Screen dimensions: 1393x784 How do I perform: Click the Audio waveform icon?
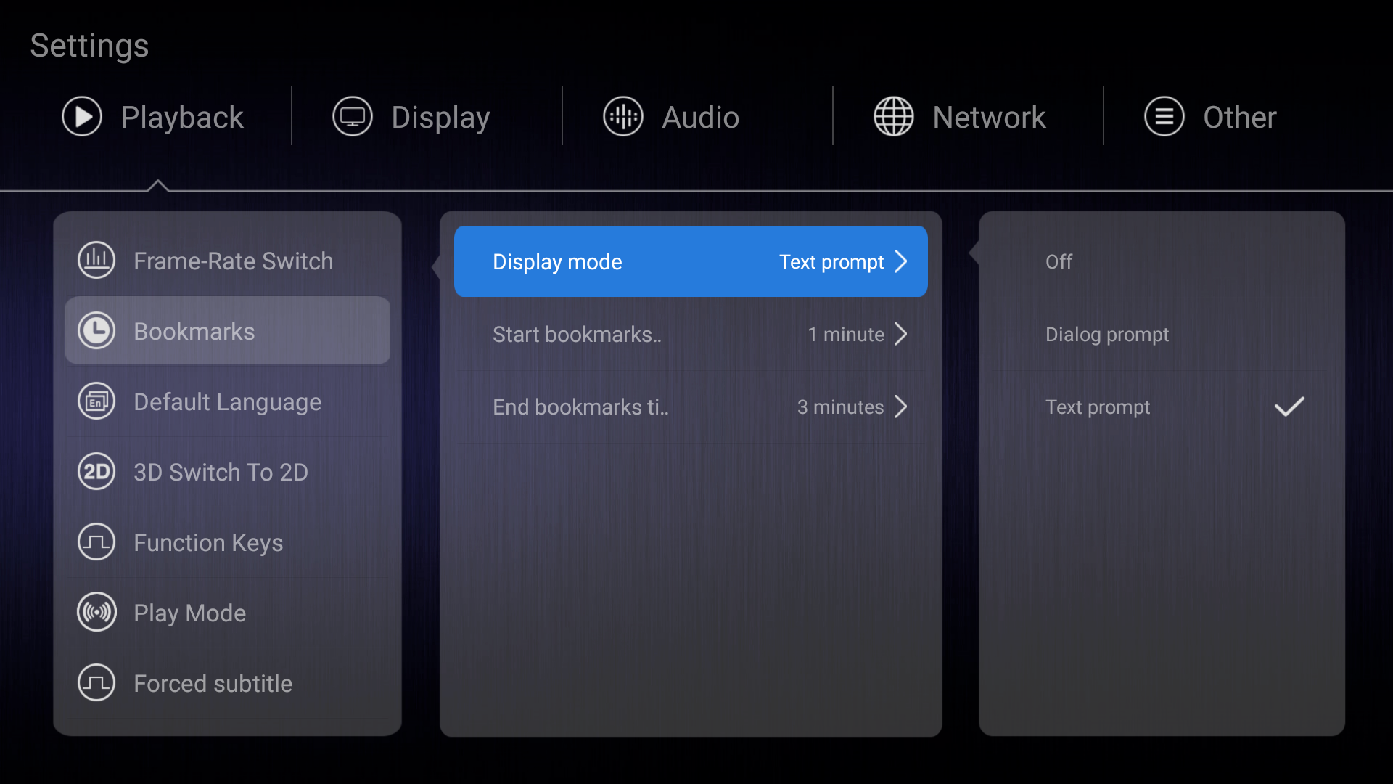[x=623, y=117]
